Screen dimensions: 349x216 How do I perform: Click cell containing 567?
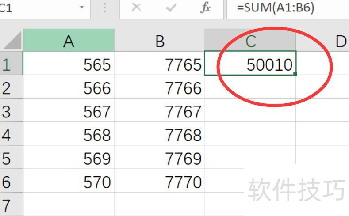point(69,110)
